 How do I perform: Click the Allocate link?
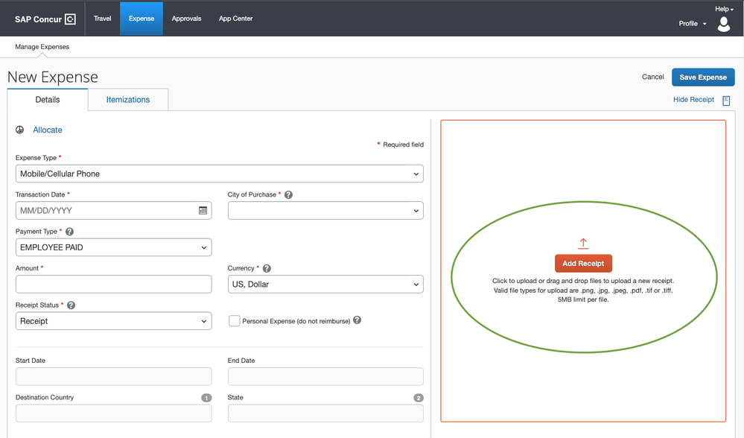[48, 130]
